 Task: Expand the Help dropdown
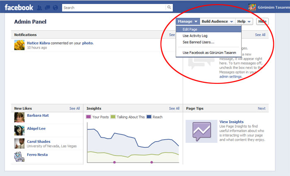click(244, 22)
